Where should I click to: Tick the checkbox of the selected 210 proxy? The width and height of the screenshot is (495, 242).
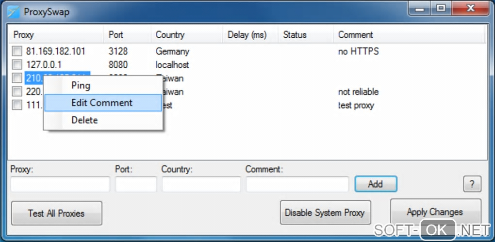coord(16,78)
